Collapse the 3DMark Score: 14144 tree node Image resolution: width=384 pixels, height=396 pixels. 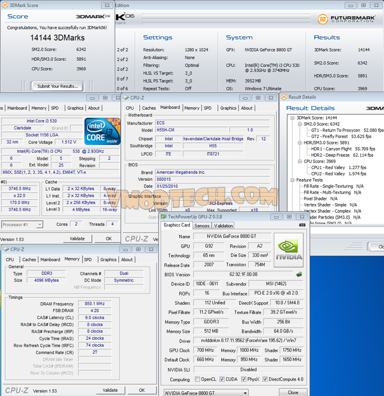click(x=292, y=118)
